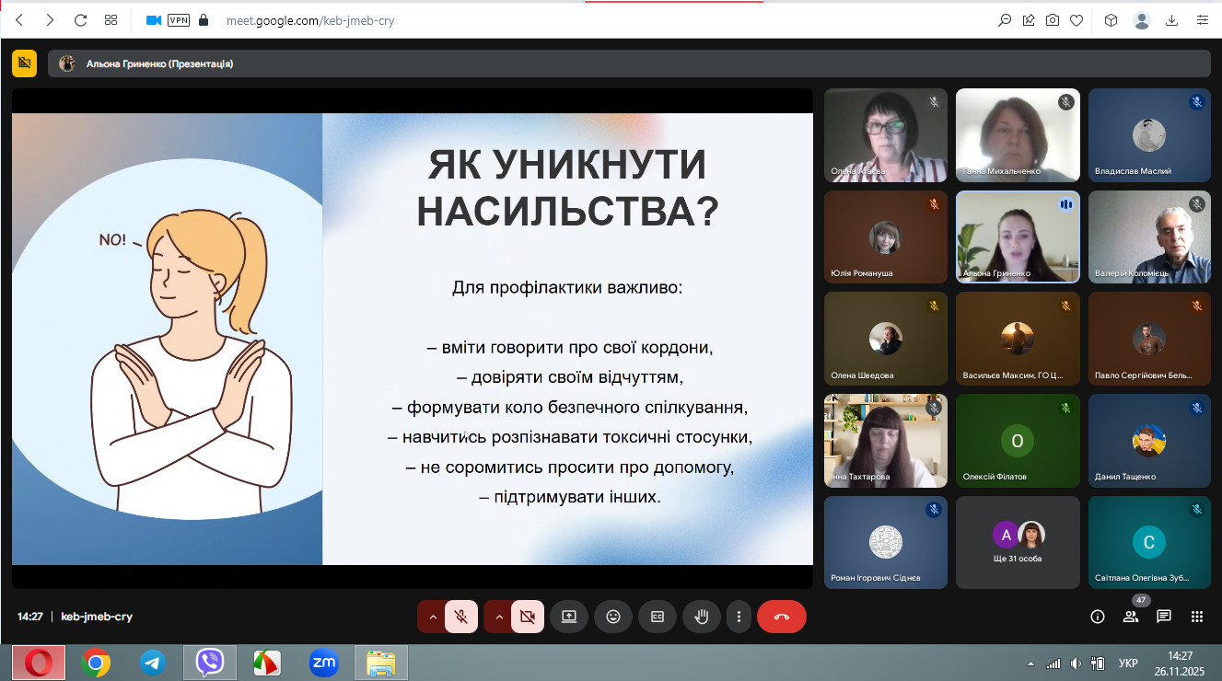This screenshot has height=681, width=1222.
Task: Toggle the camera on/off button
Action: pos(528,617)
